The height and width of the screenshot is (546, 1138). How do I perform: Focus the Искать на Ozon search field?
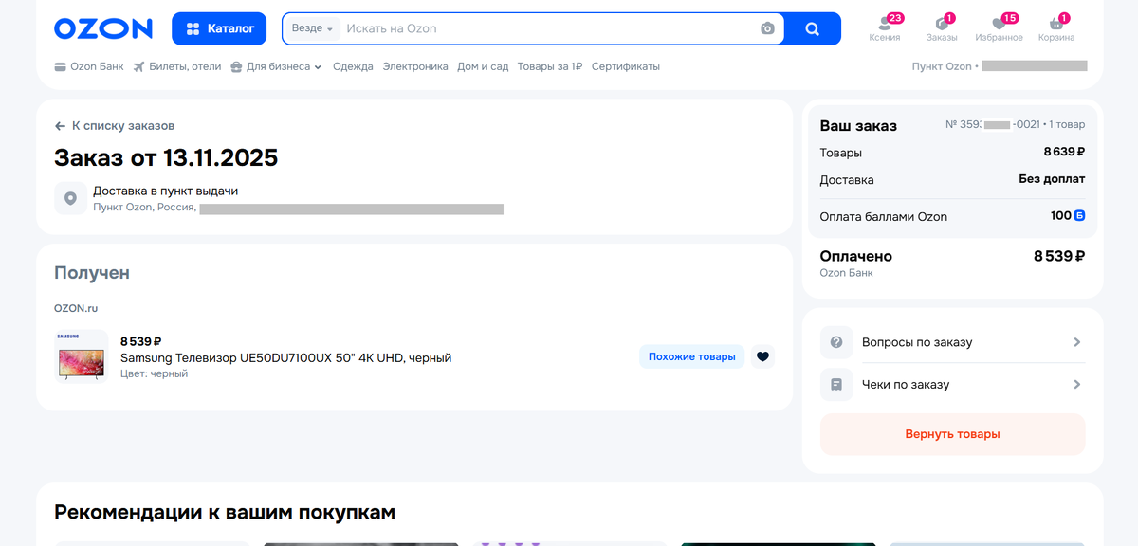tap(548, 28)
